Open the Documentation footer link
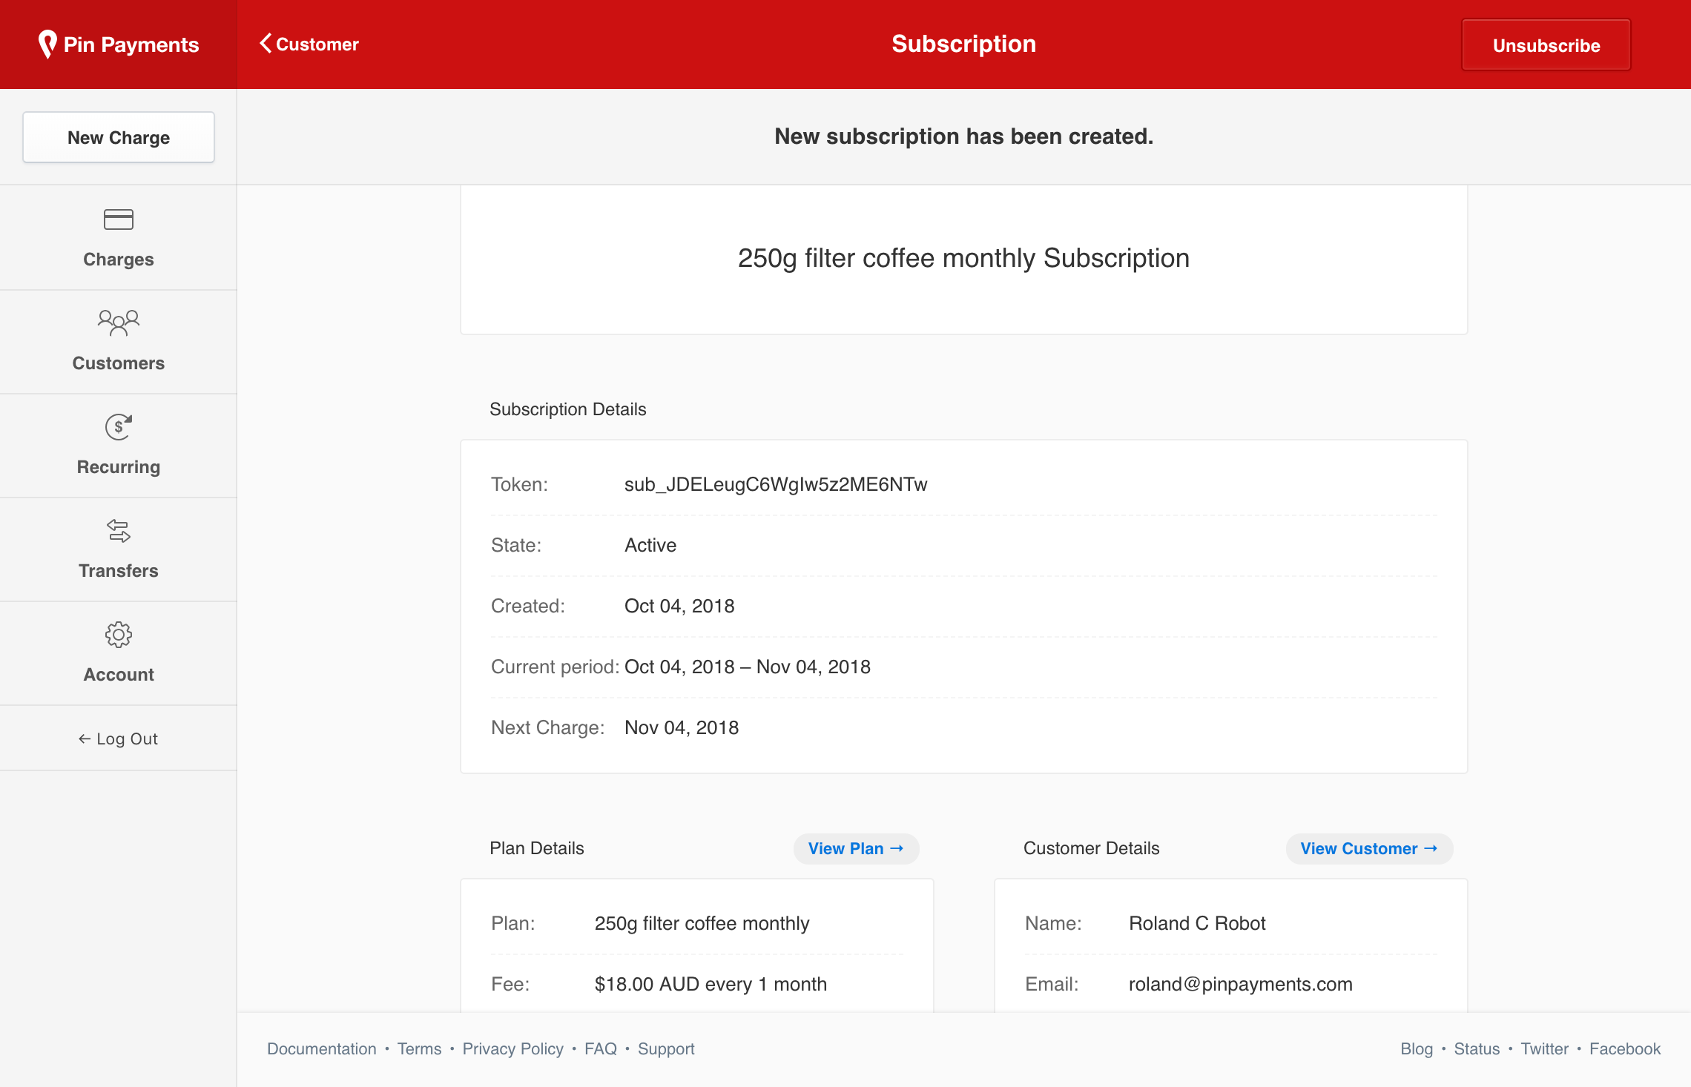 (322, 1049)
